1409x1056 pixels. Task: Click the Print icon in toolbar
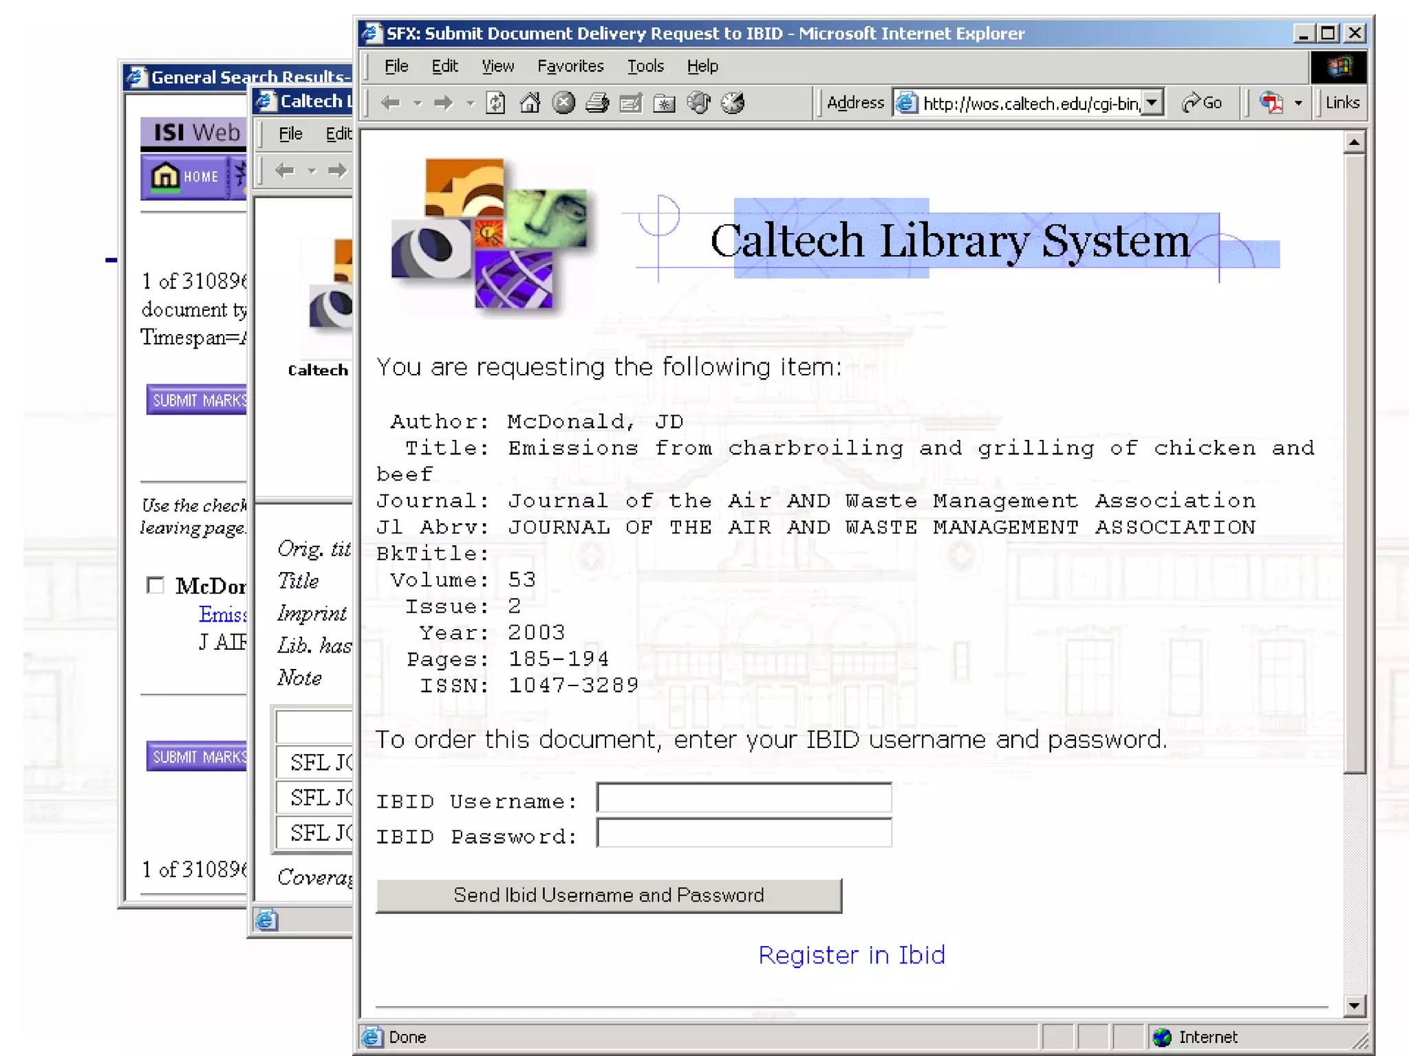pos(597,104)
